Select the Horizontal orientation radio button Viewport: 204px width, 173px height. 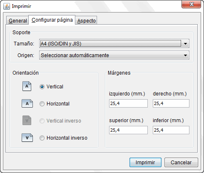point(42,104)
